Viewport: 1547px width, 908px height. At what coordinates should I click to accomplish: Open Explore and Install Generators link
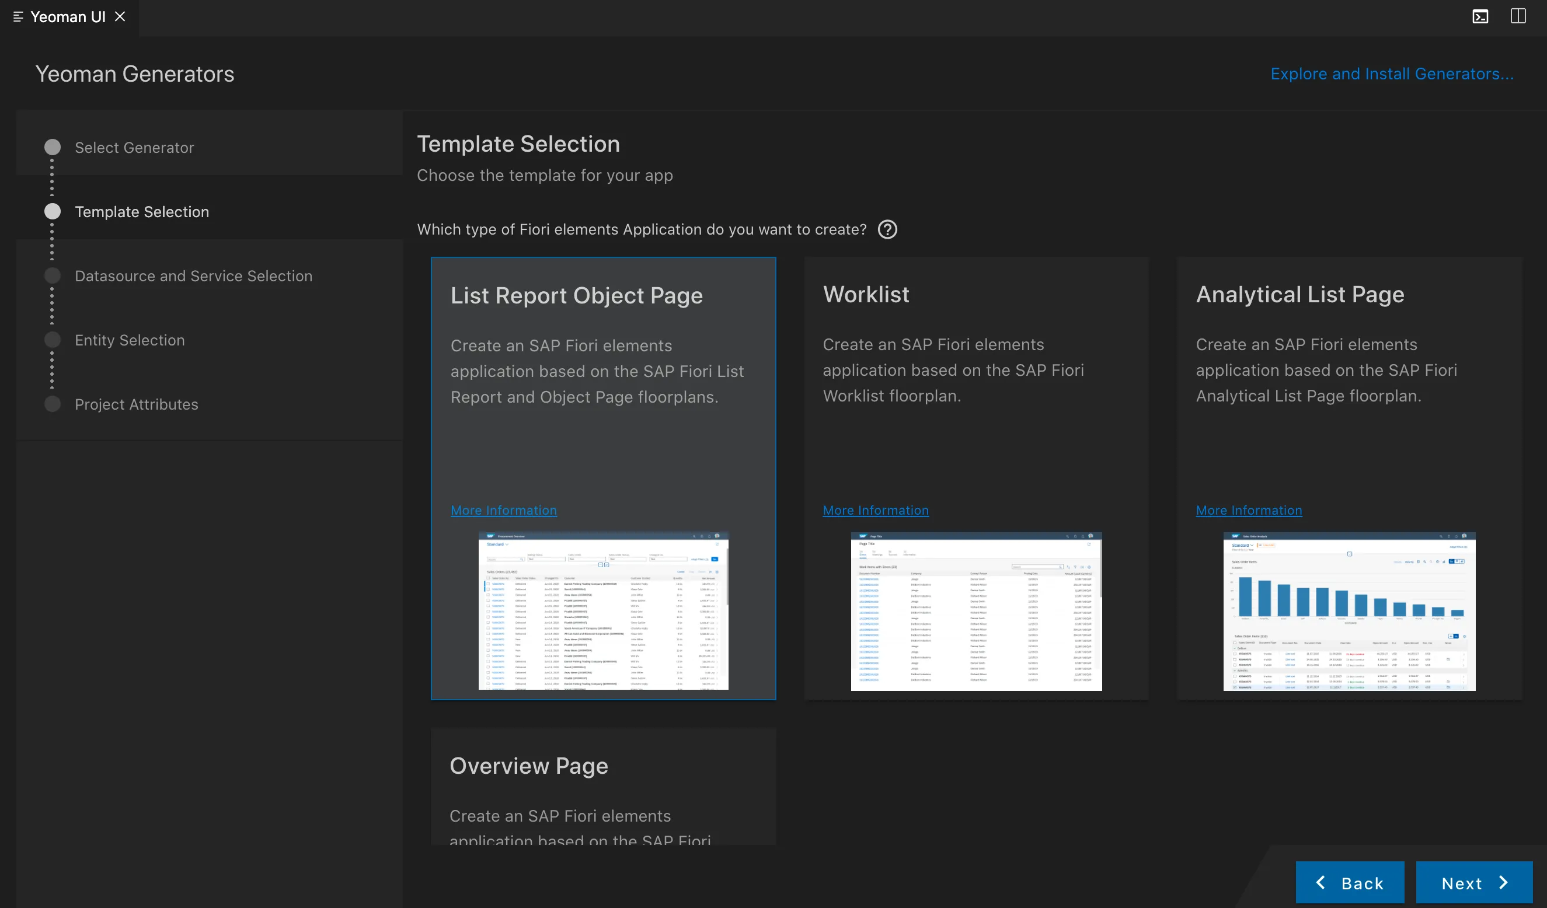1392,74
